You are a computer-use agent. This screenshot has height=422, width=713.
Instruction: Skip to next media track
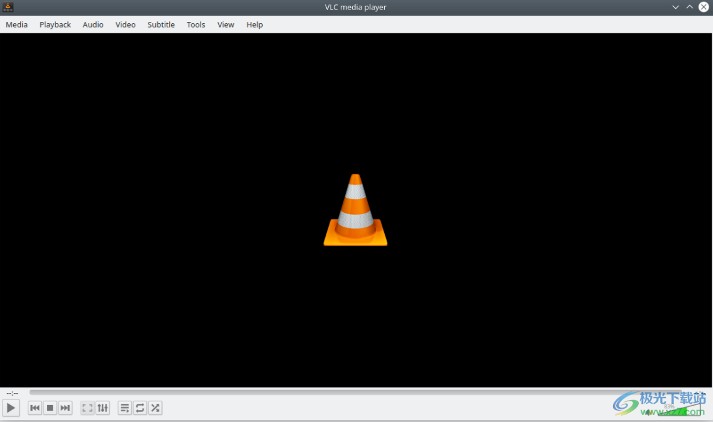(x=65, y=408)
